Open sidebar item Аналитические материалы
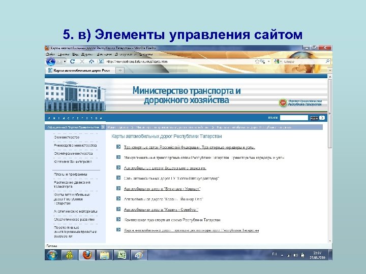The height and width of the screenshot is (274, 366). [75, 211]
